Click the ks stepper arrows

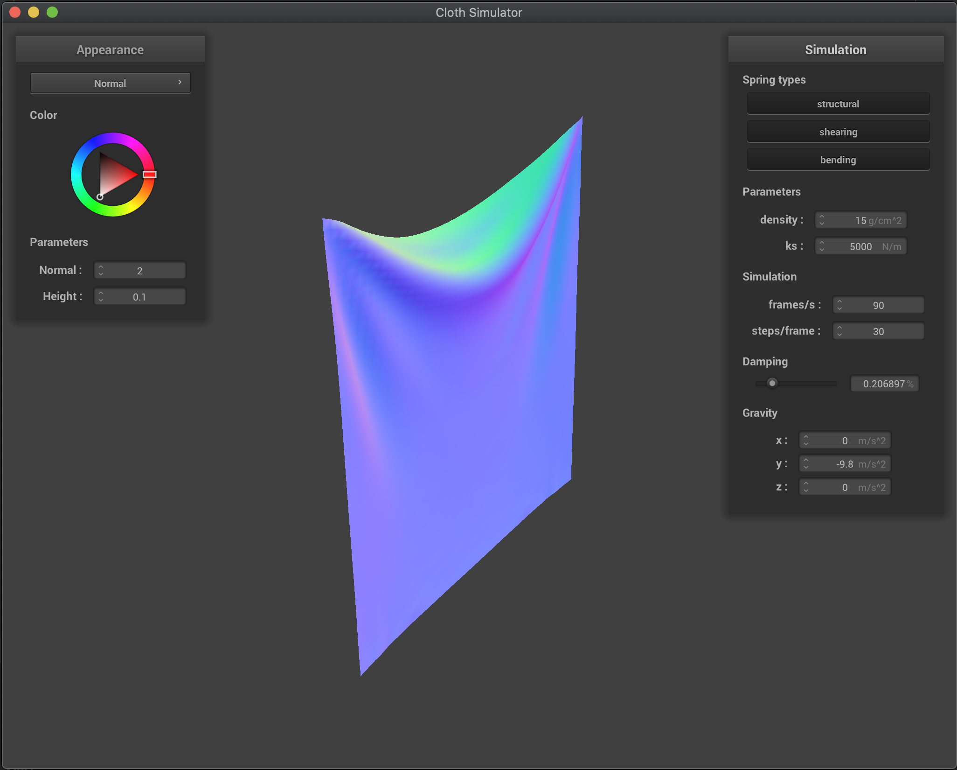pos(822,246)
